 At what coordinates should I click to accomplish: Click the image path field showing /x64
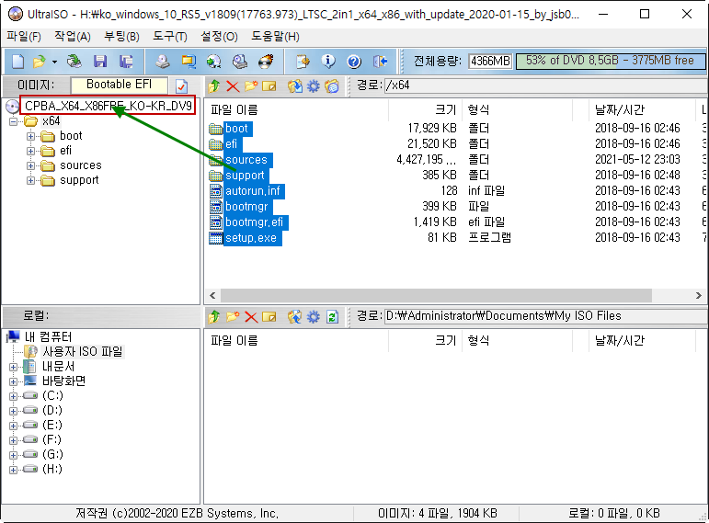click(545, 85)
